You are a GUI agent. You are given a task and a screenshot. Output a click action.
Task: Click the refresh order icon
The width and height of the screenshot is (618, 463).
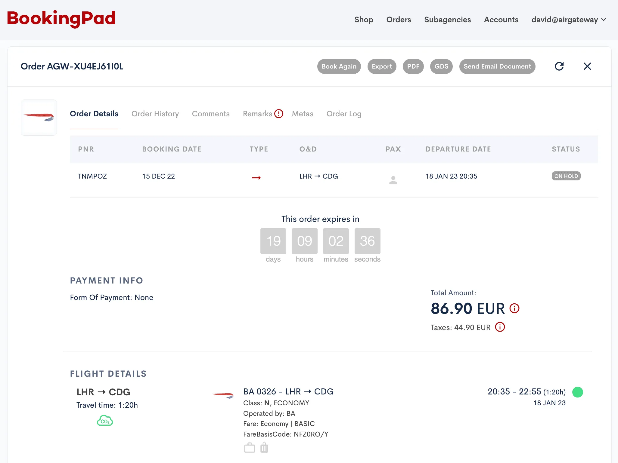[559, 66]
